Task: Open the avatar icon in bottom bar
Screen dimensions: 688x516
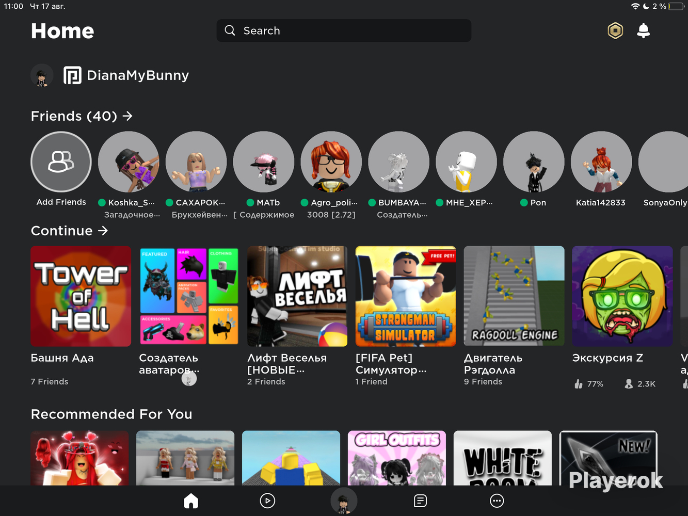Action: (344, 501)
